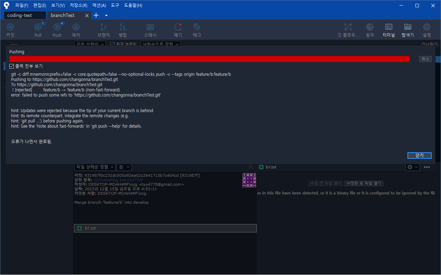Open the Tools (도구) menu
The height and width of the screenshot is (275, 441).
(x=115, y=6)
